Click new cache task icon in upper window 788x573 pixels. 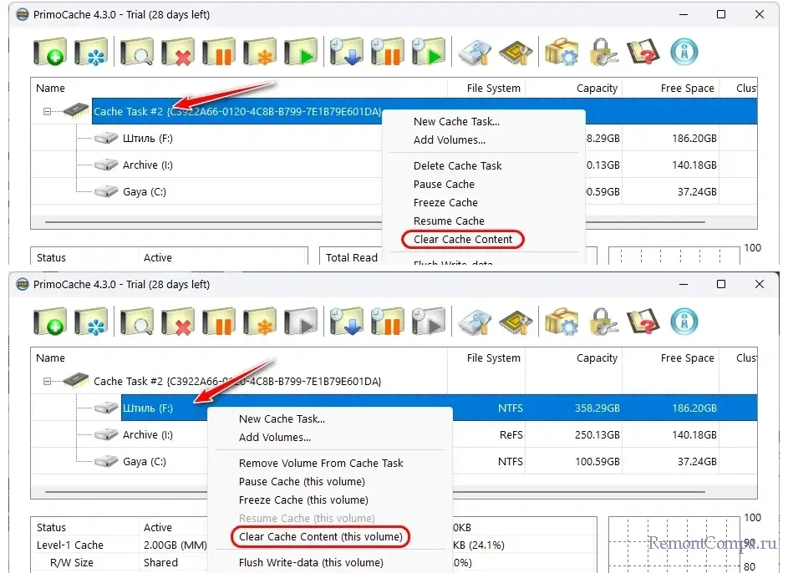point(50,53)
